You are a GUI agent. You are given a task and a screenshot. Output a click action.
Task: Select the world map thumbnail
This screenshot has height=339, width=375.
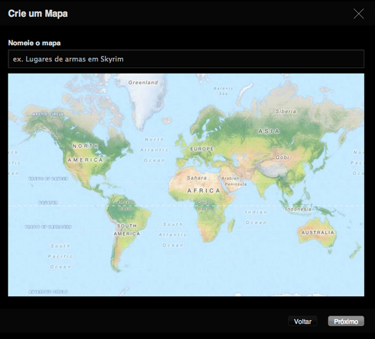click(186, 185)
